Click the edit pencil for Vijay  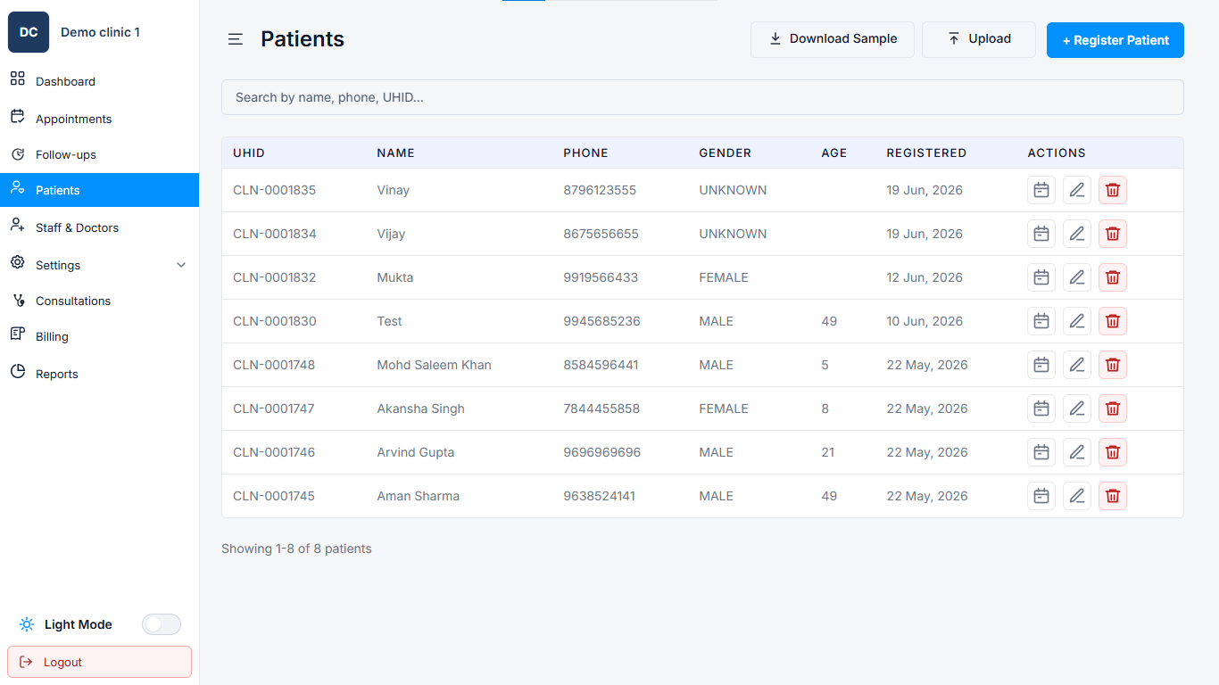(x=1077, y=234)
